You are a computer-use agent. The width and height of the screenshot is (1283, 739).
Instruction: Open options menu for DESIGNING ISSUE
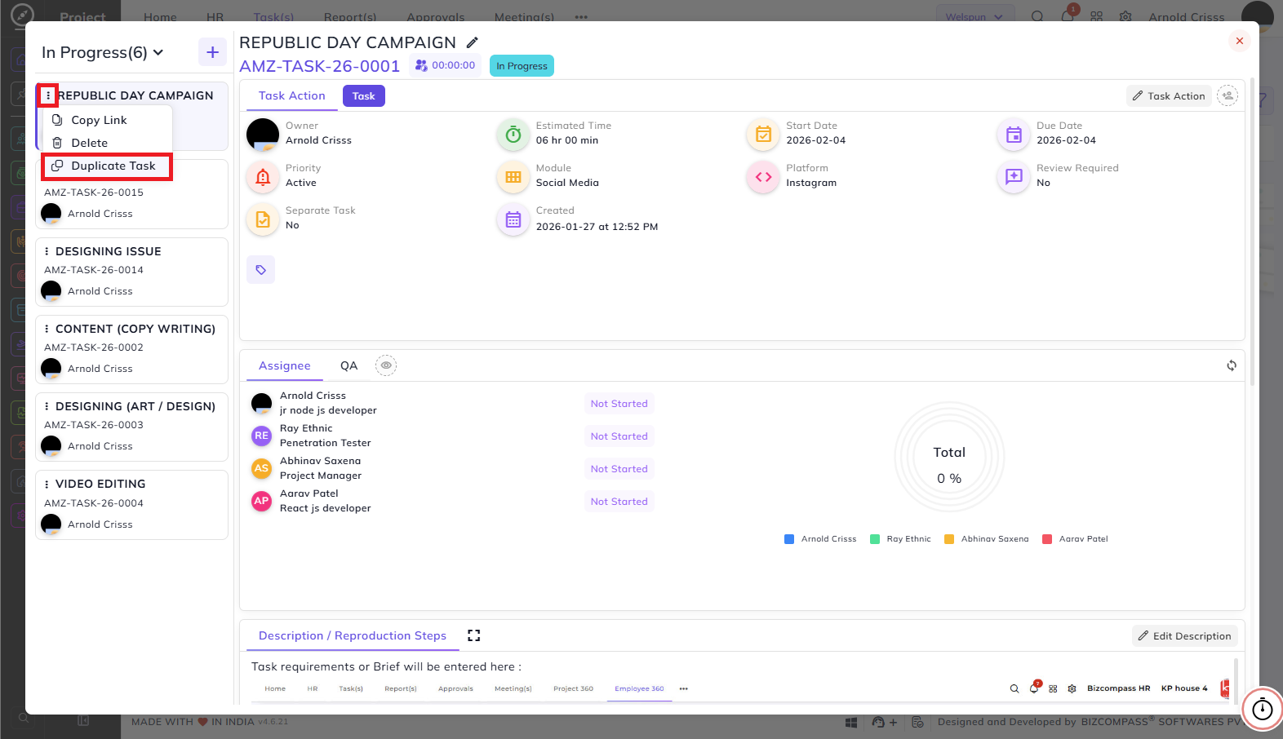47,251
